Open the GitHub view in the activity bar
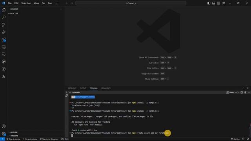 click(4, 61)
